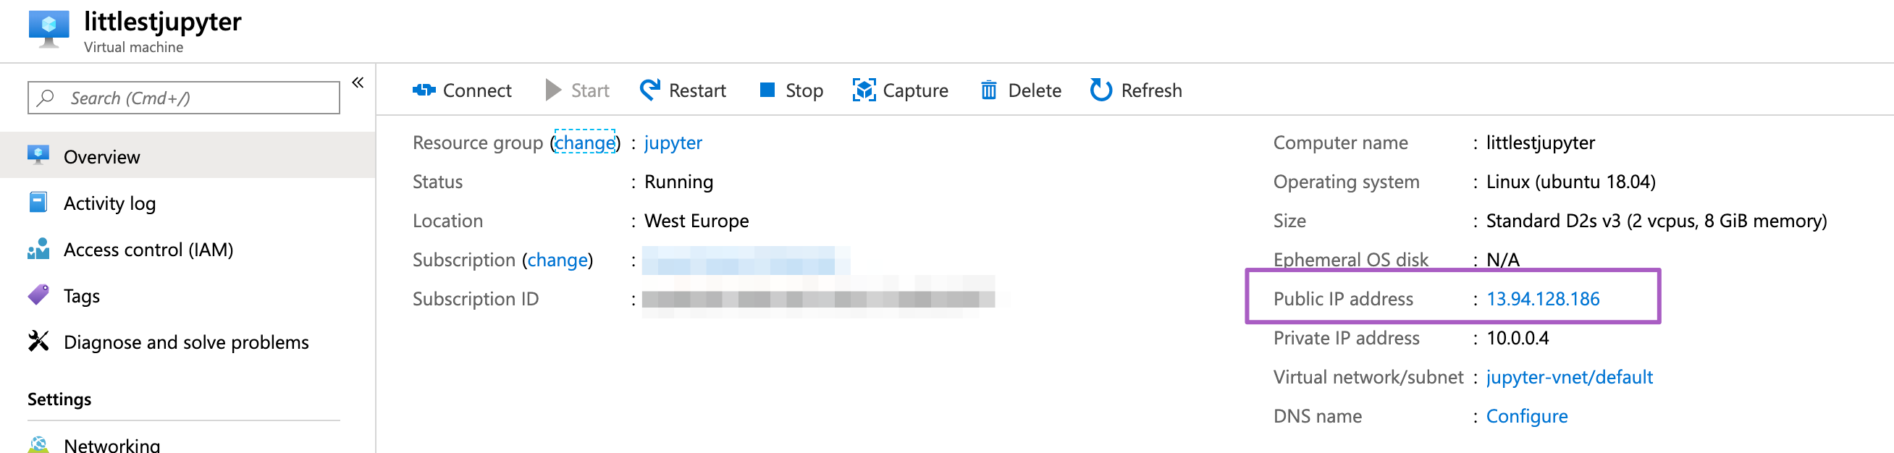Change the resource group via change link
Viewport: 1894px width, 453px height.
click(584, 143)
